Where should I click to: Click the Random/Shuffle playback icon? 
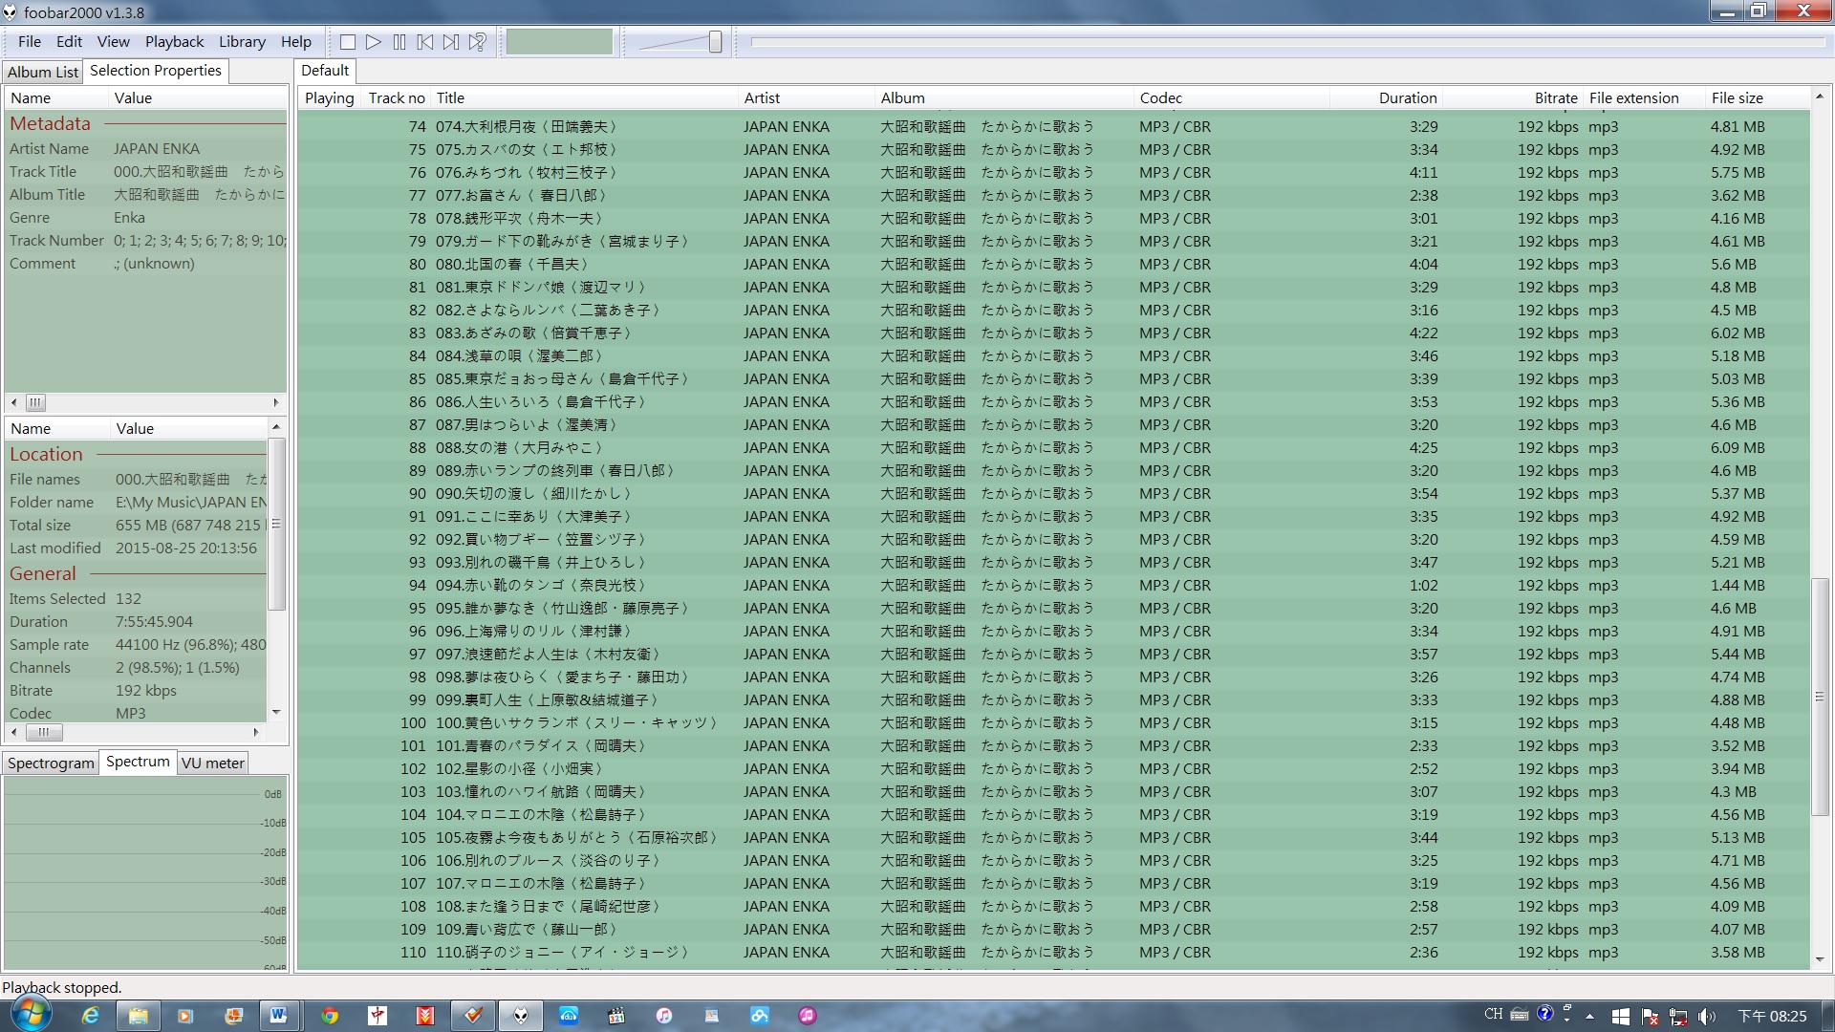pyautogui.click(x=478, y=43)
